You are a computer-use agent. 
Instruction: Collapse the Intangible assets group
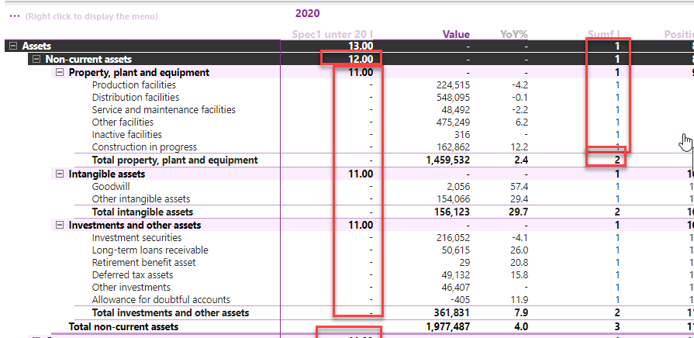tap(60, 174)
